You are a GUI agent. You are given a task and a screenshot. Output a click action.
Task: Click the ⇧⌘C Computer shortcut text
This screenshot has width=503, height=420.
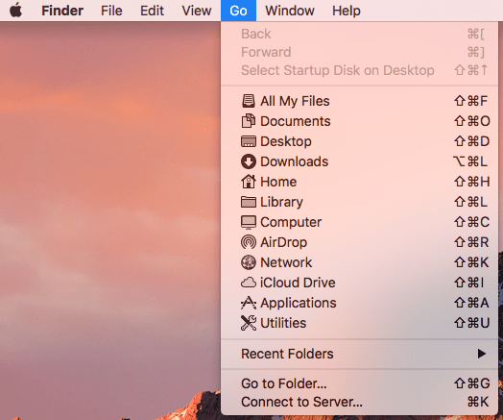click(471, 222)
